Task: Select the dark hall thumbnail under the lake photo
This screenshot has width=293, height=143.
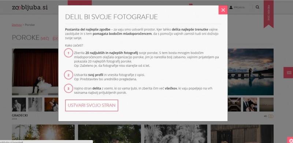Action: coord(234,104)
